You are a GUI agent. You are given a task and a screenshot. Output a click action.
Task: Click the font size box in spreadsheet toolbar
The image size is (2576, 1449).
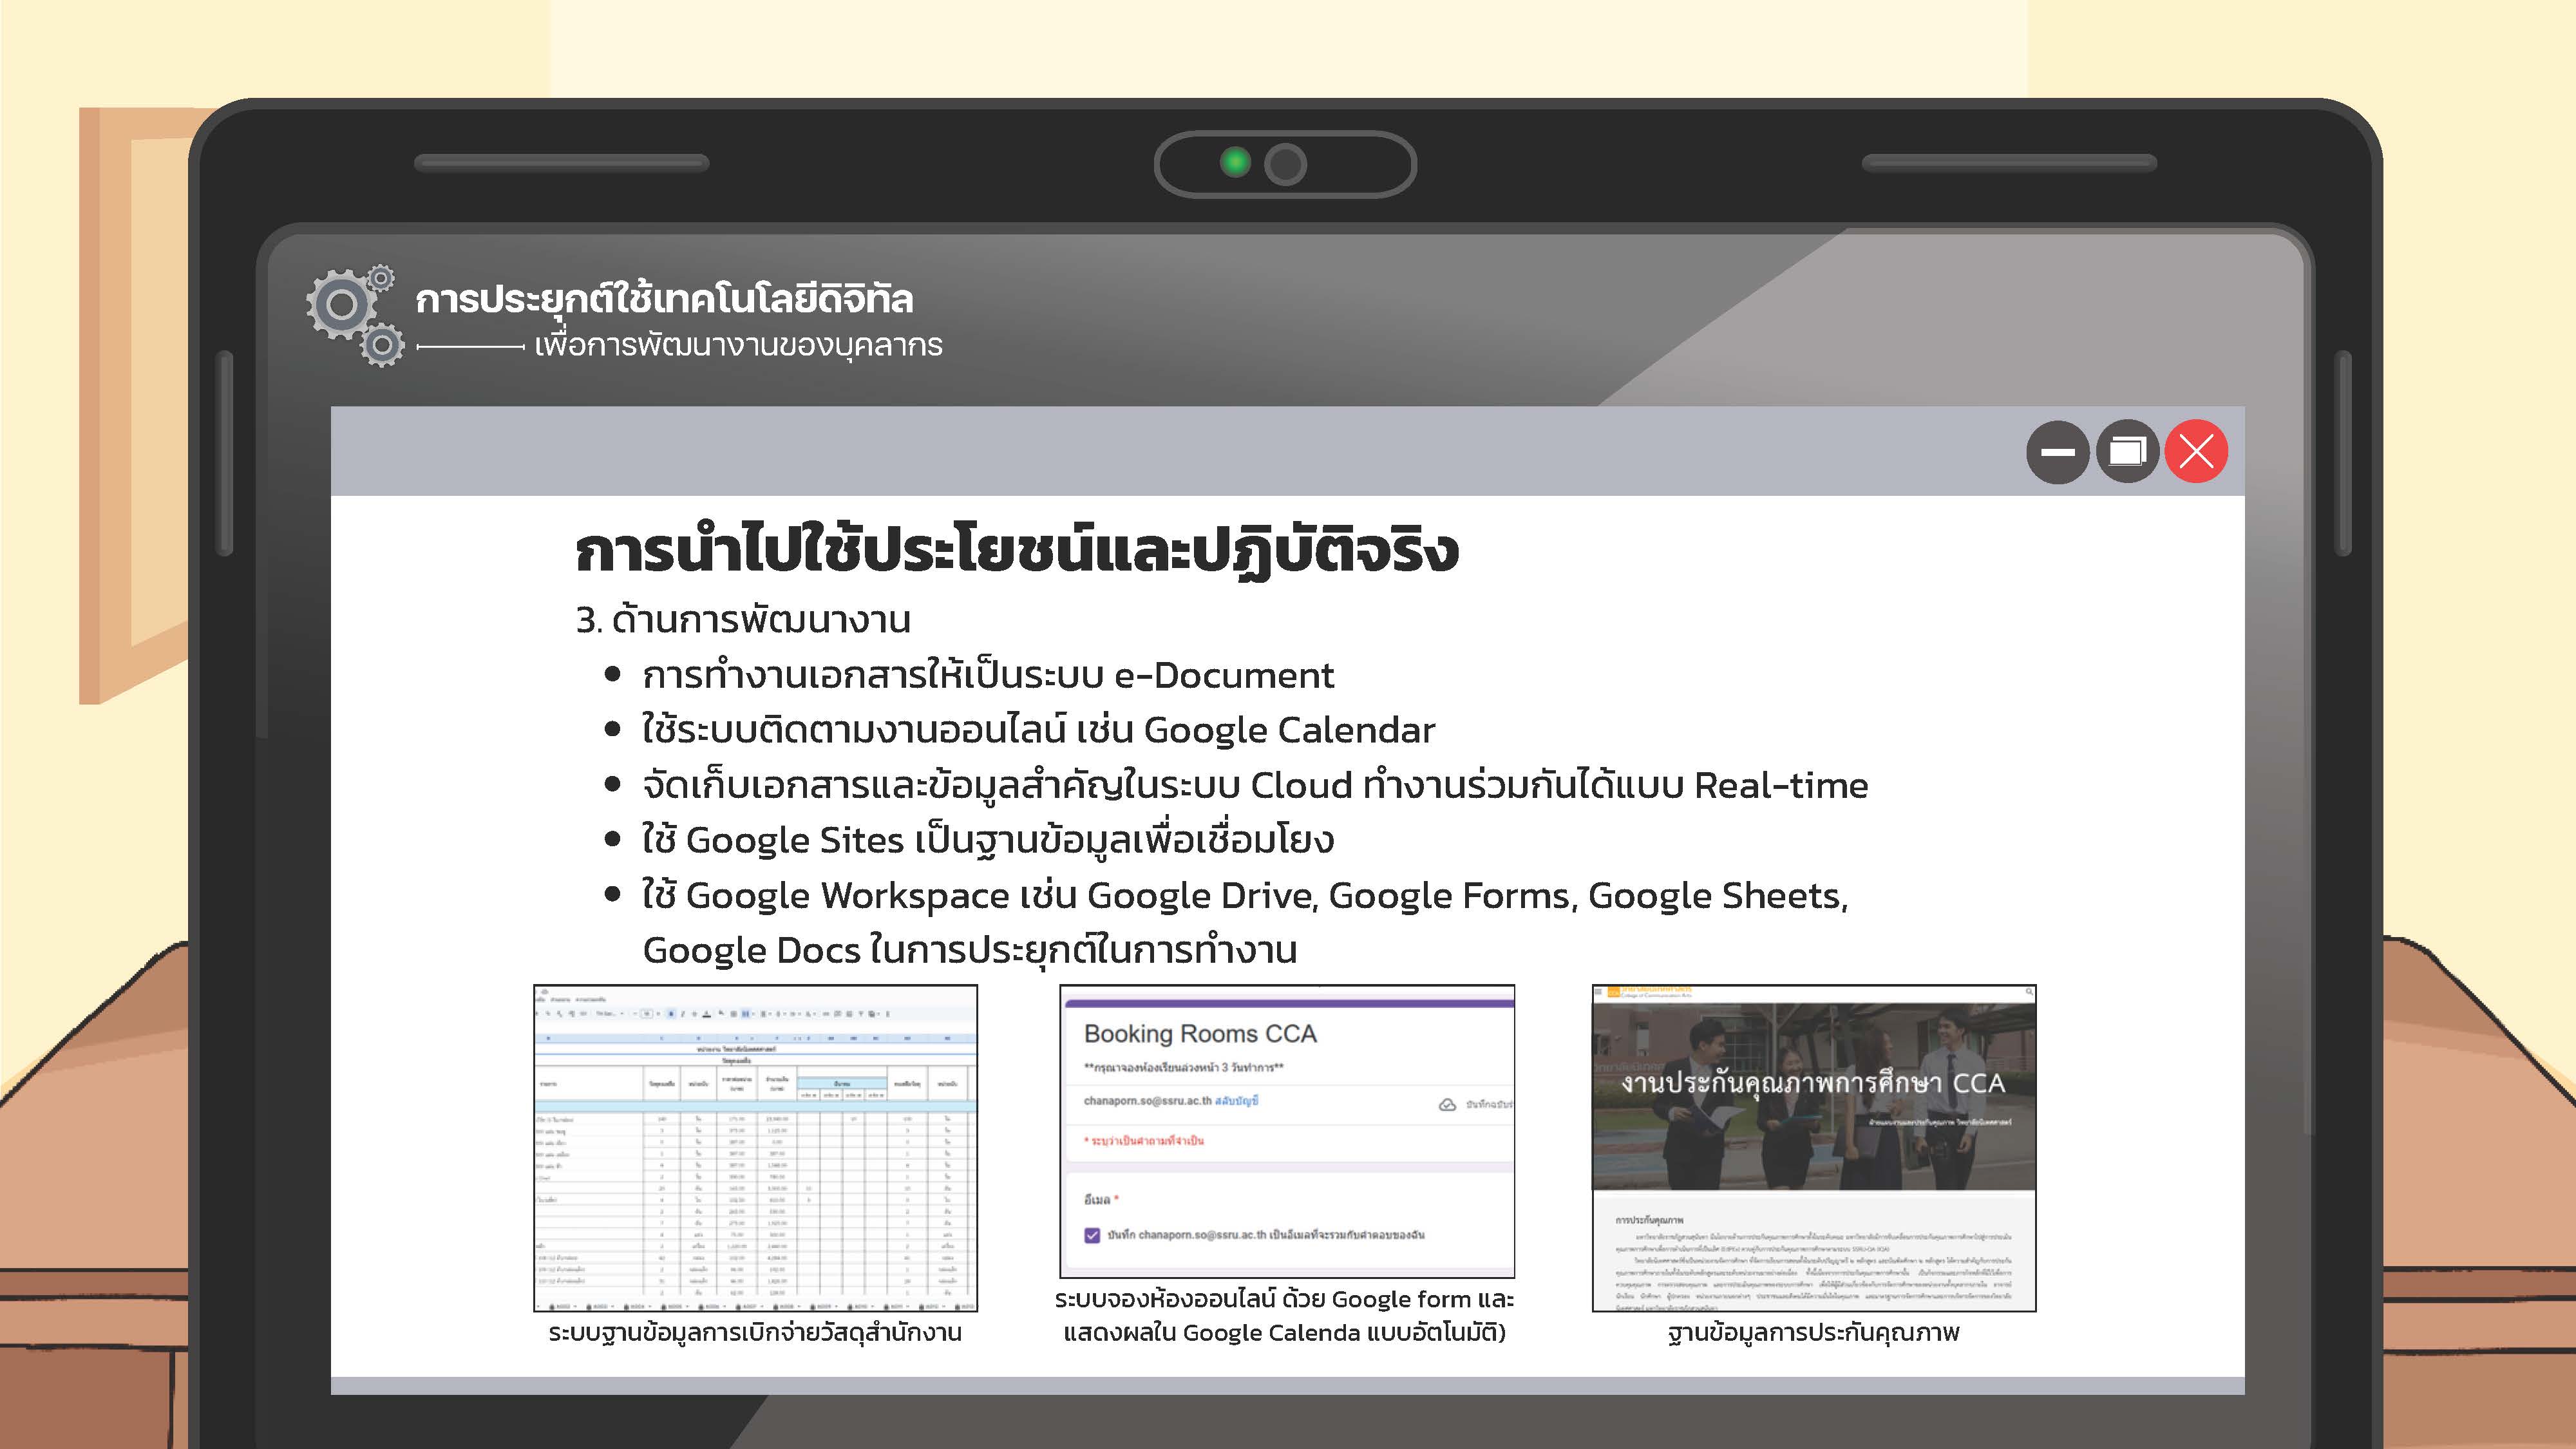click(647, 1014)
